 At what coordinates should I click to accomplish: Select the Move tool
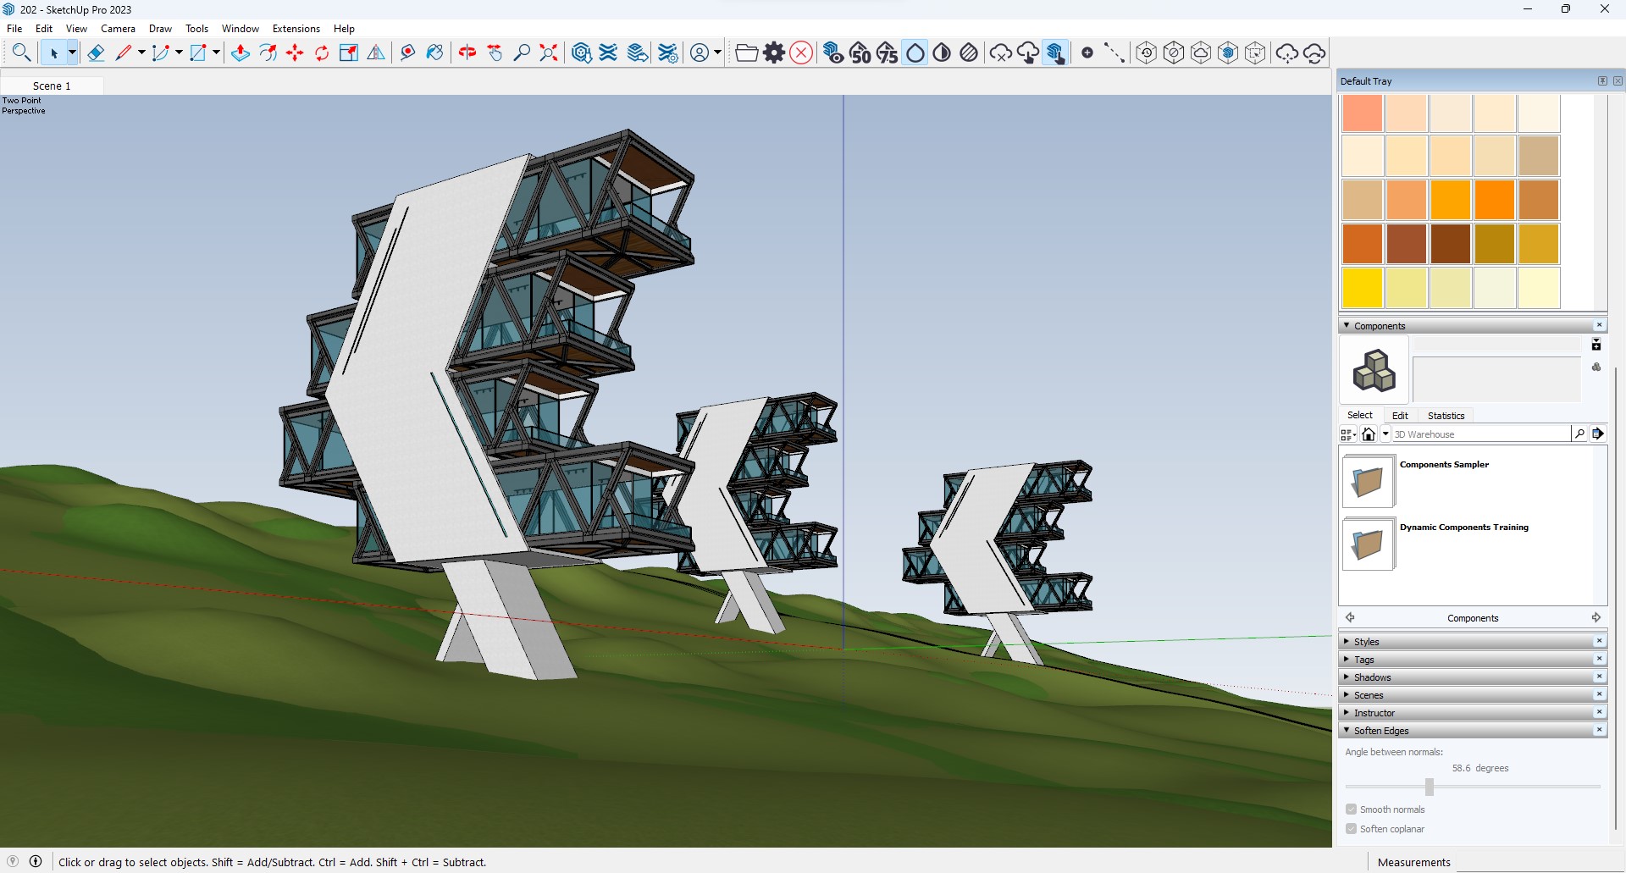(295, 52)
